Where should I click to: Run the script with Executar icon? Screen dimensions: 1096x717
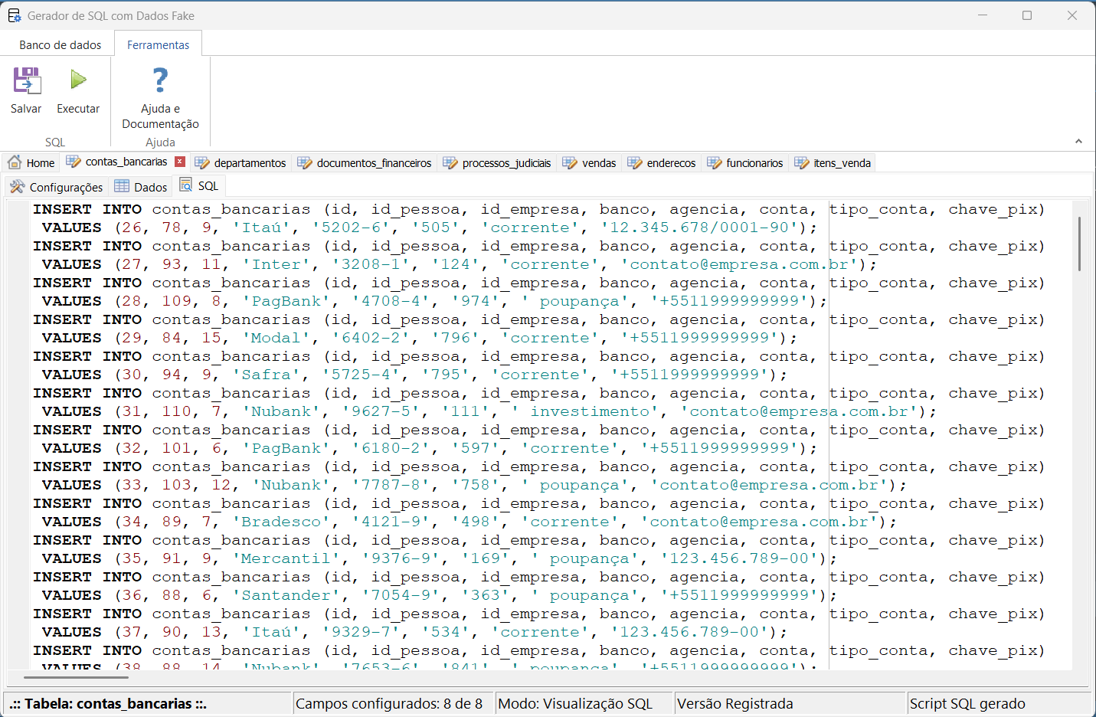(x=78, y=80)
